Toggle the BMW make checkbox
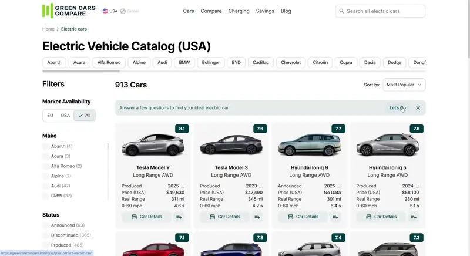The width and height of the screenshot is (470, 256). click(x=46, y=196)
